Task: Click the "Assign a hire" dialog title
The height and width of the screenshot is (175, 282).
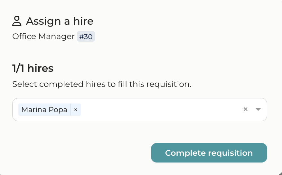Action: (60, 21)
